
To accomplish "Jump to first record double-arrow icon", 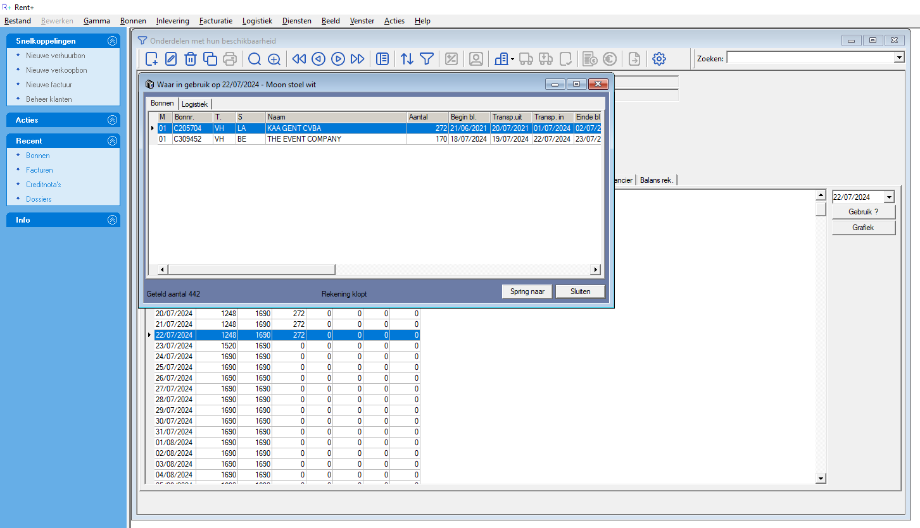I will 299,59.
